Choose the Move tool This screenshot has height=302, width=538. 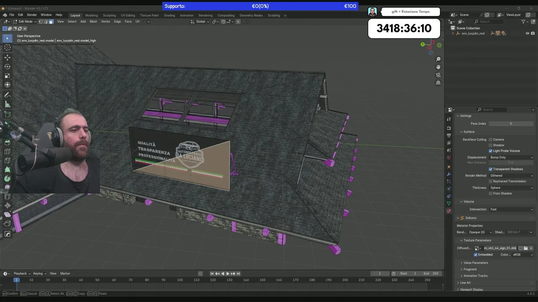click(x=7, y=57)
